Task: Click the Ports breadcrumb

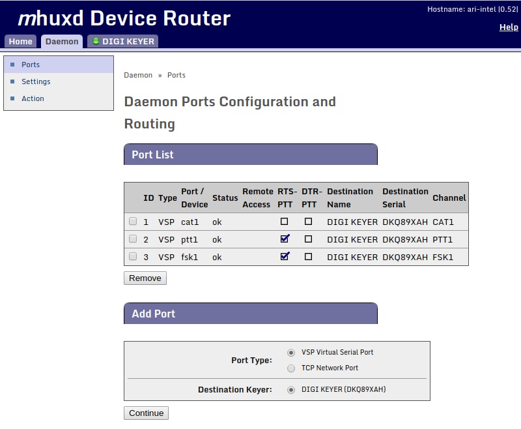Action: tap(176, 75)
